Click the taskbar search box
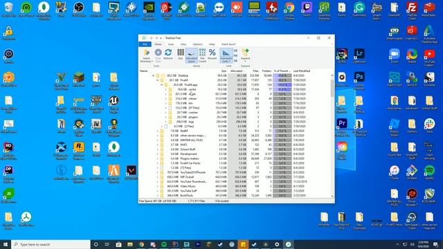 [51, 244]
